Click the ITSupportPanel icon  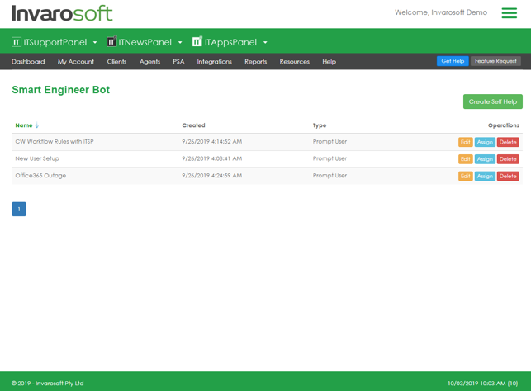(x=17, y=42)
